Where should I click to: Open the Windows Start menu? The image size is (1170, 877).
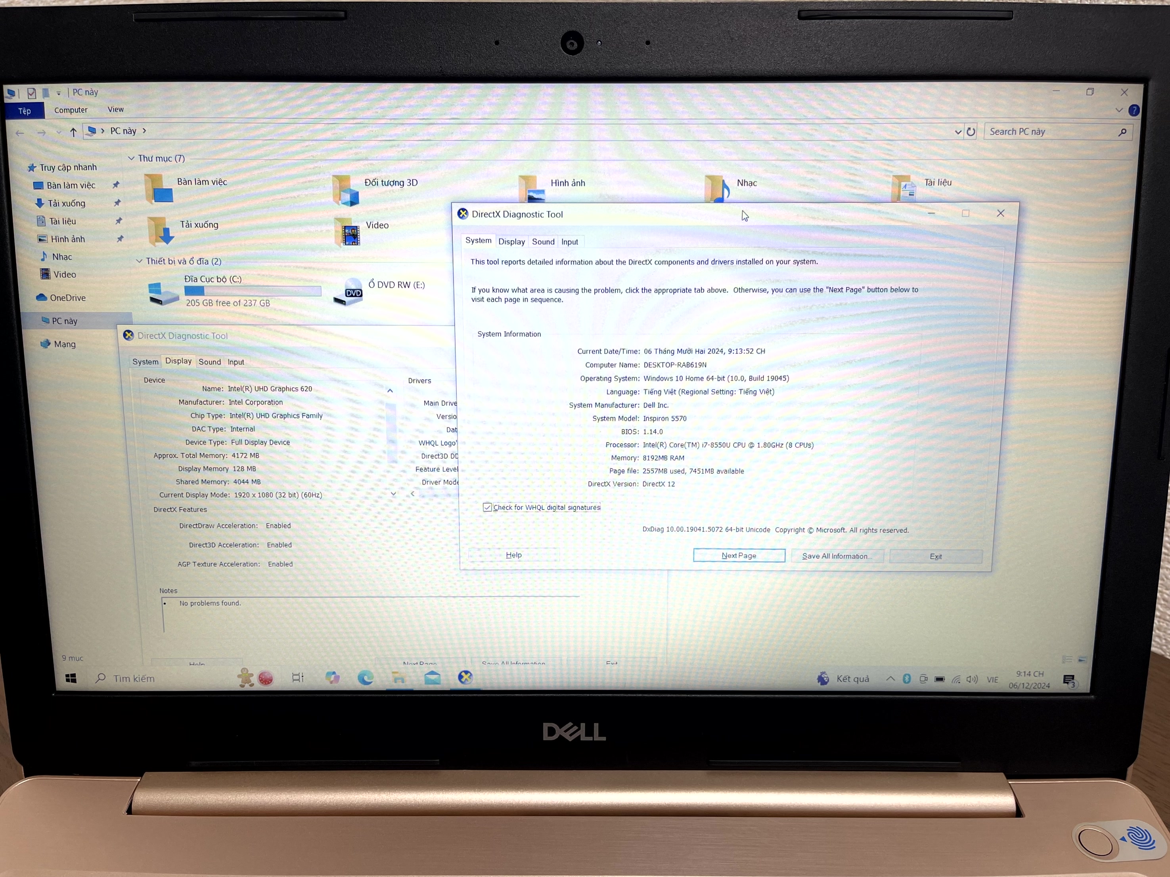click(x=71, y=678)
